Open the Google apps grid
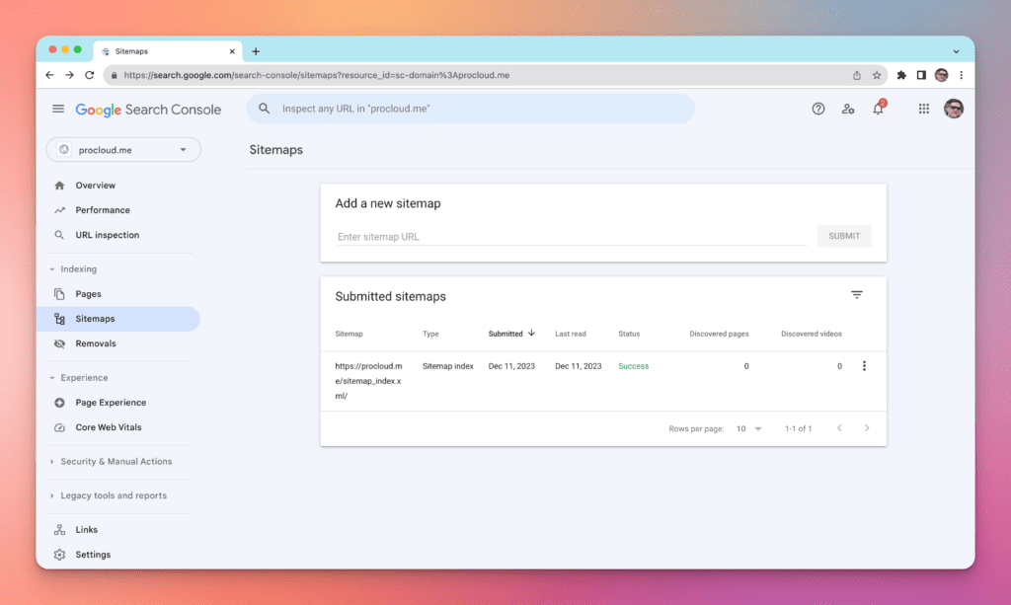The height and width of the screenshot is (605, 1011). pyautogui.click(x=924, y=110)
